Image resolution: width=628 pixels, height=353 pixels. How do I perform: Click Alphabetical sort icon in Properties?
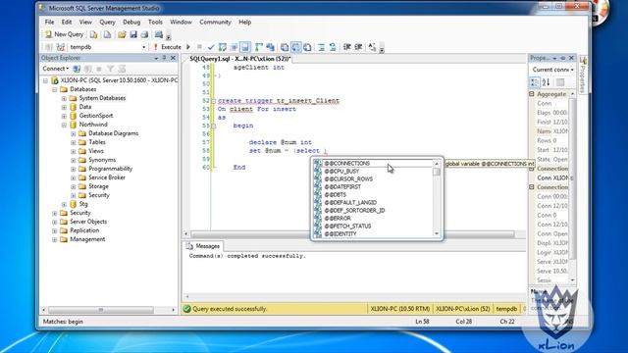546,82
